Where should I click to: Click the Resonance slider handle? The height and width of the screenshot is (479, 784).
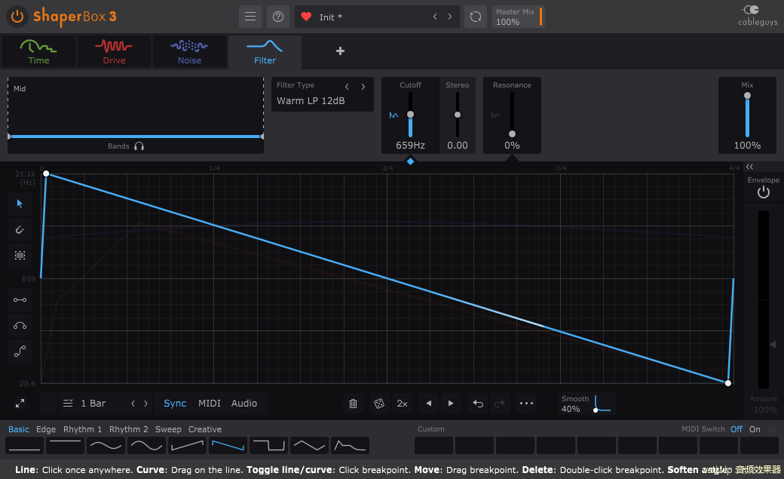512,134
